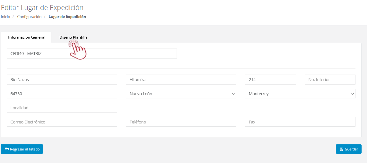Screen dimensions: 368x163
Task: Switch to the Diseño Plantilla tab
Action: click(73, 37)
